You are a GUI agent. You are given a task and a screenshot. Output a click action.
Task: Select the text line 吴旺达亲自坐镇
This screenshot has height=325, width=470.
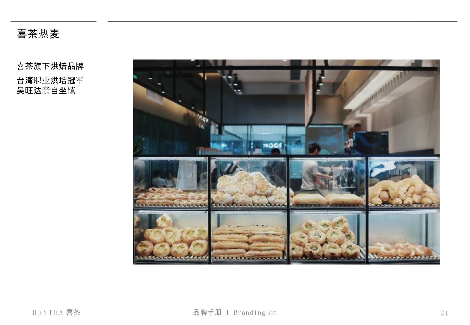46,90
